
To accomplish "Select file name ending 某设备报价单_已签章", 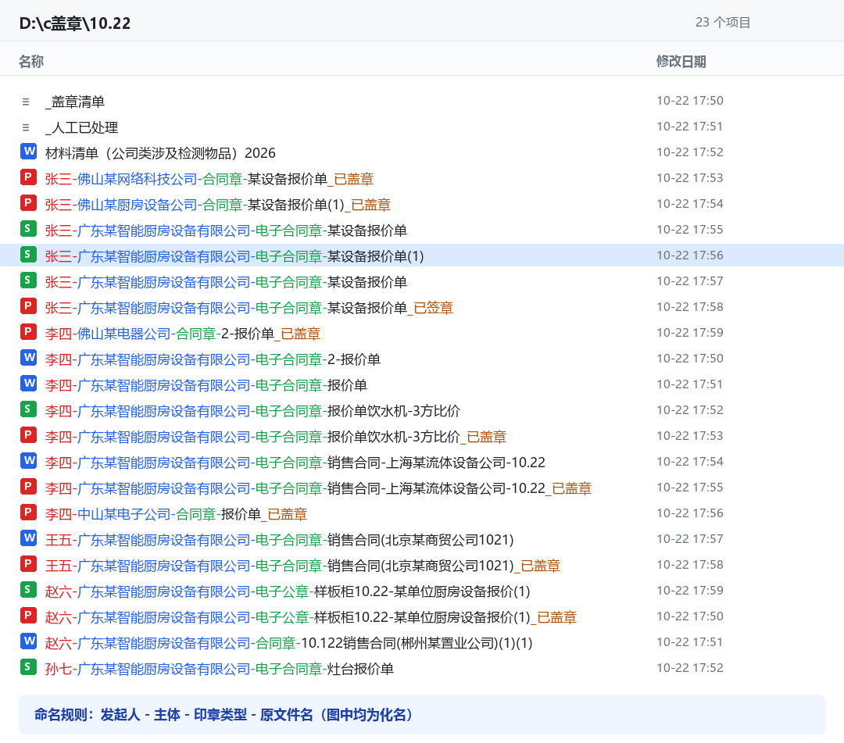I will (x=249, y=309).
